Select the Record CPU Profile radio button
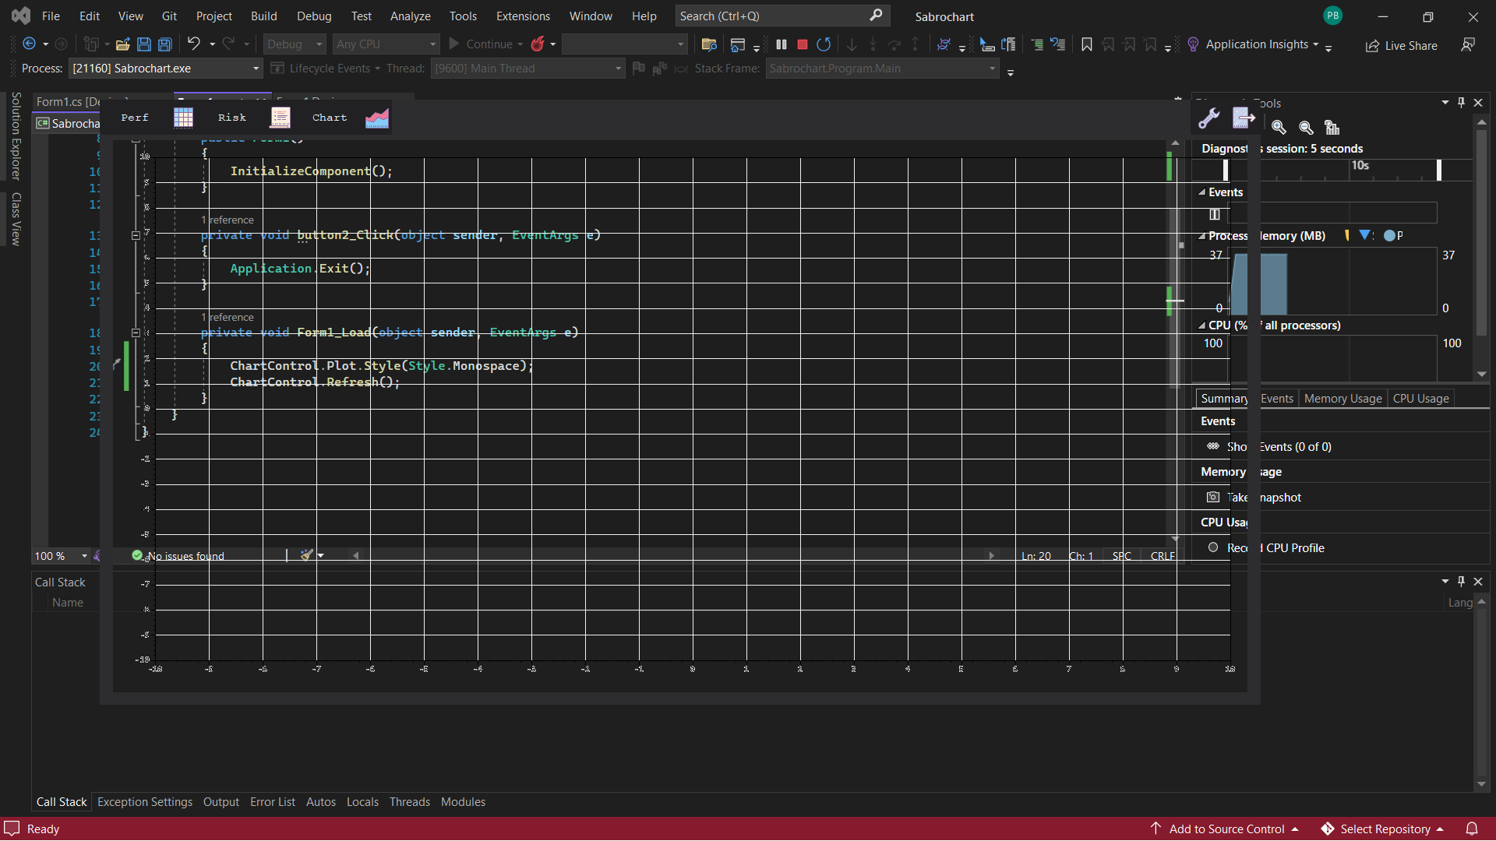This screenshot has width=1496, height=841. 1213,547
